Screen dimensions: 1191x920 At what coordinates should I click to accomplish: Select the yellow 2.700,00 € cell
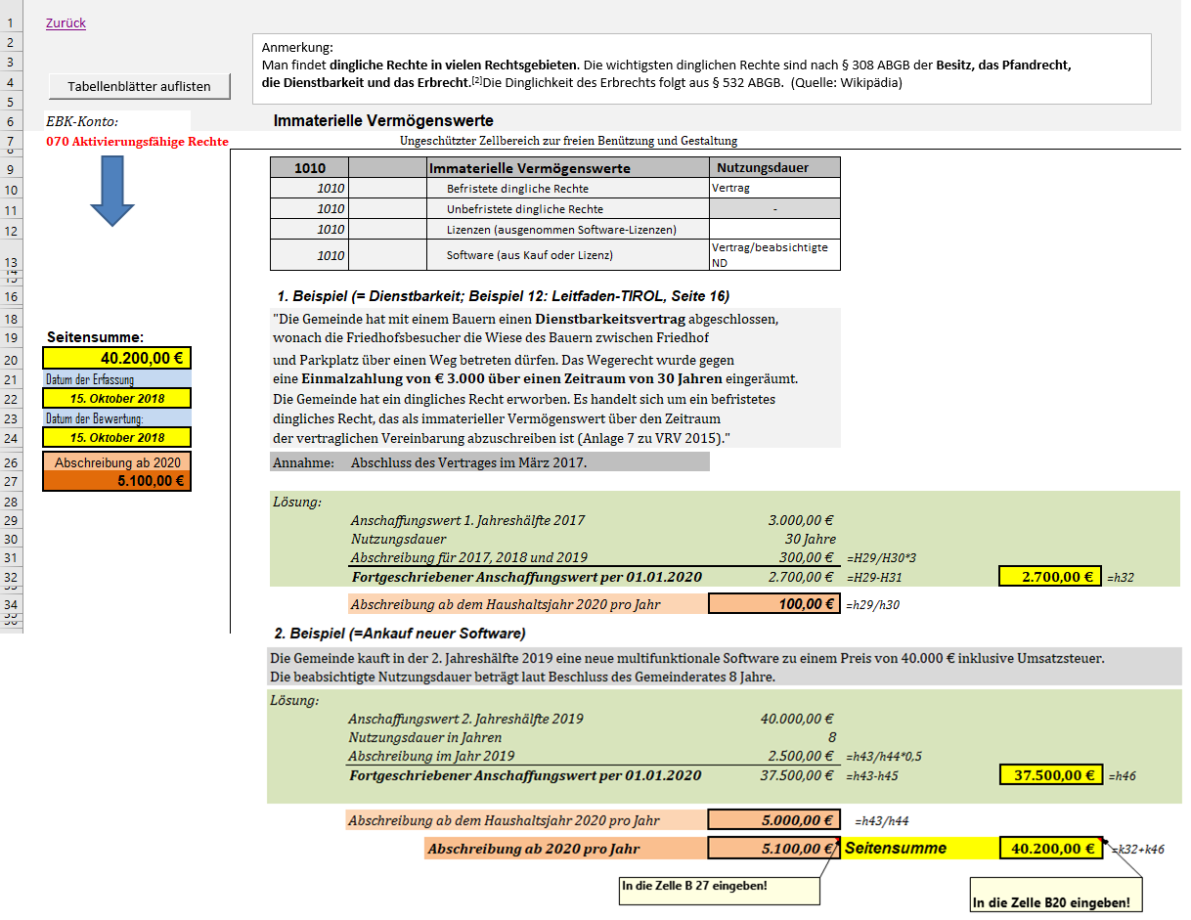click(x=1051, y=577)
